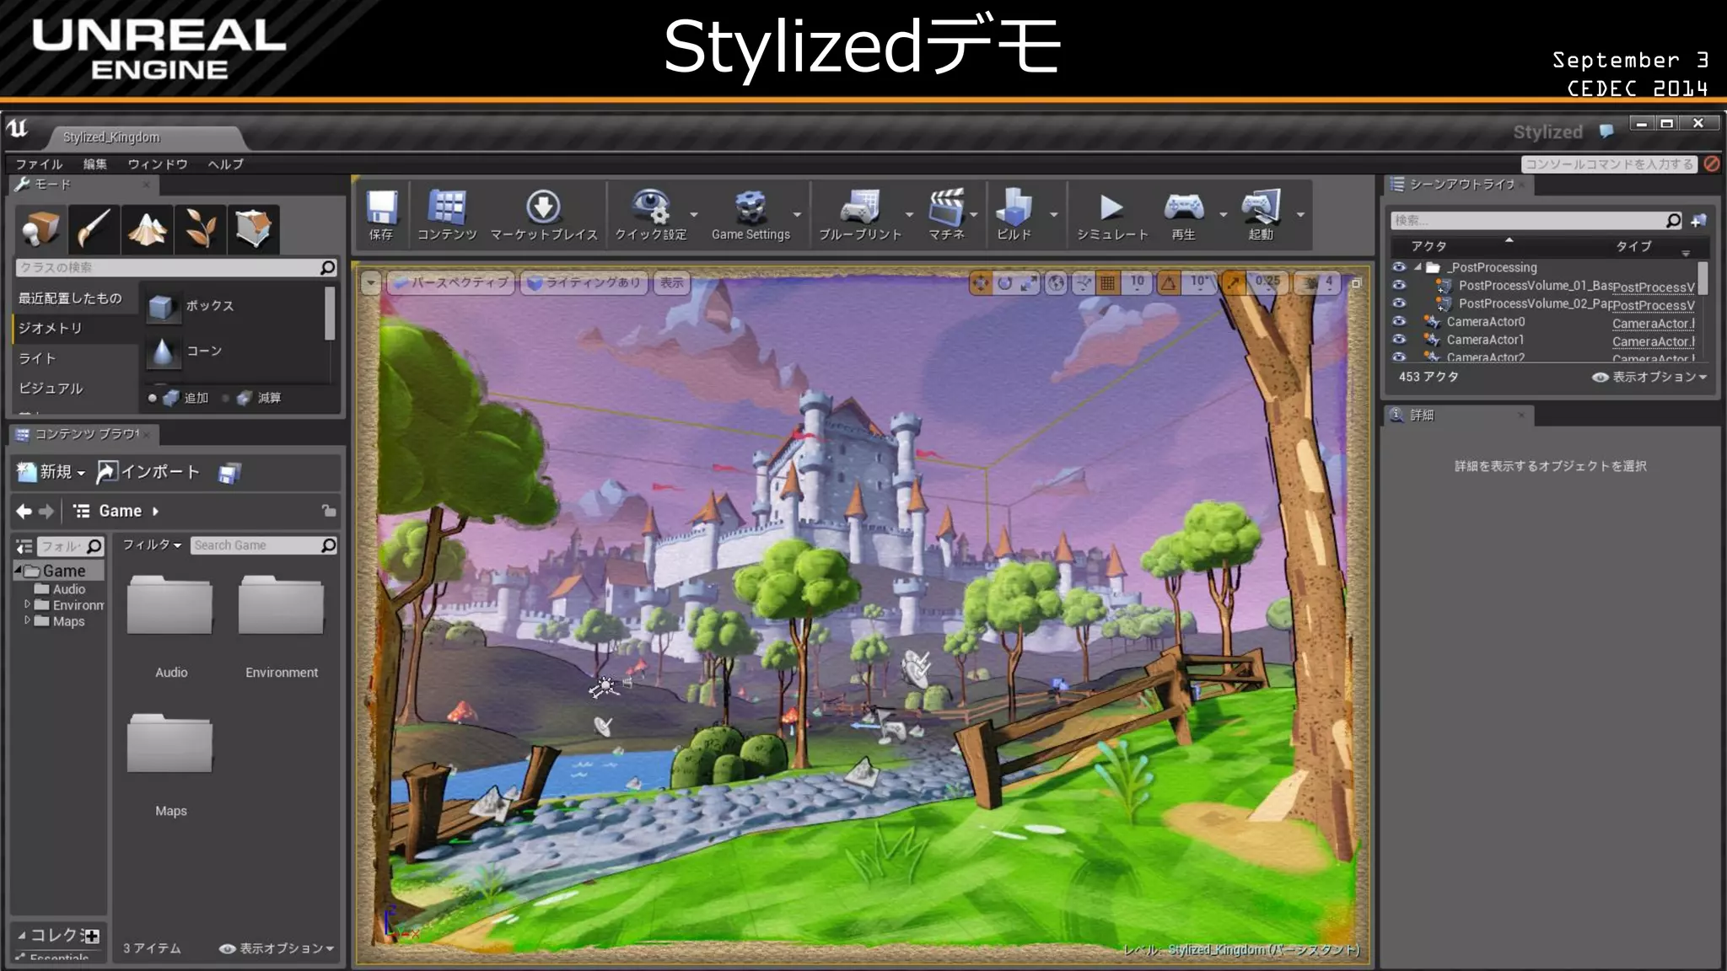Open Scene Outliner View Options (表示オプション)
The width and height of the screenshot is (1727, 971).
pos(1649,377)
